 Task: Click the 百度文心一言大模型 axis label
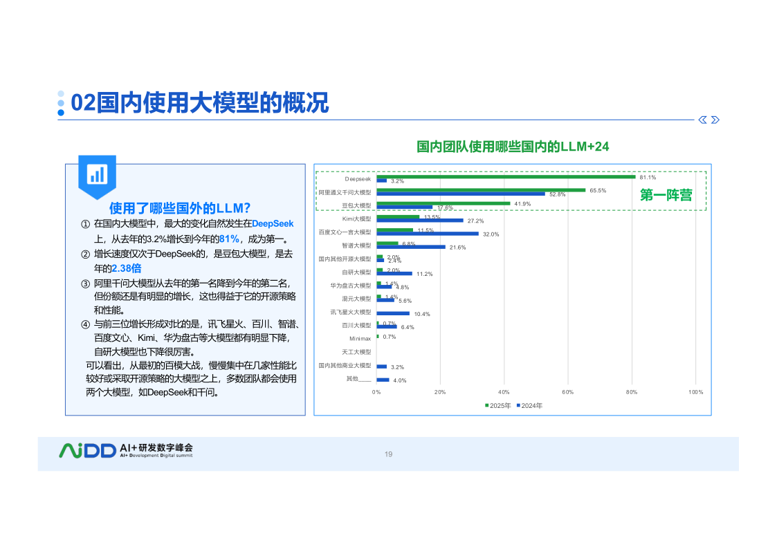[345, 232]
